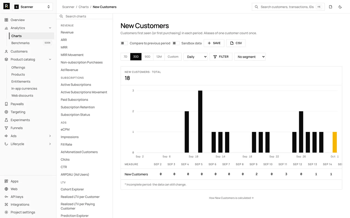
Task: Click the megaphone icon beside Ads
Action: pyautogui.click(x=6, y=136)
